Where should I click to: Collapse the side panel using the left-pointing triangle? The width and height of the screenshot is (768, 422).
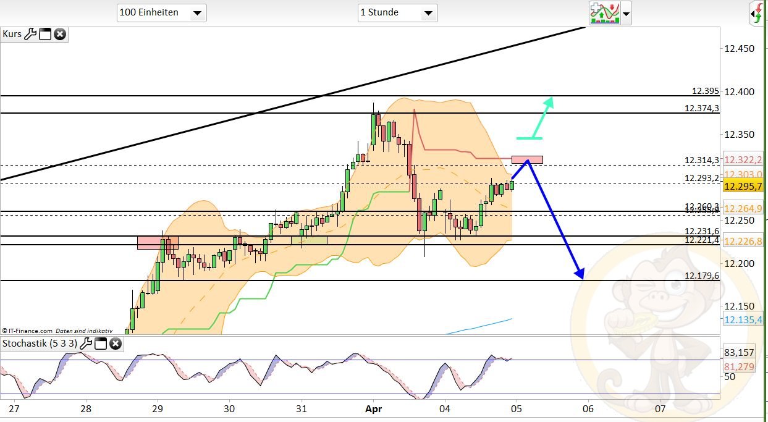point(753,14)
